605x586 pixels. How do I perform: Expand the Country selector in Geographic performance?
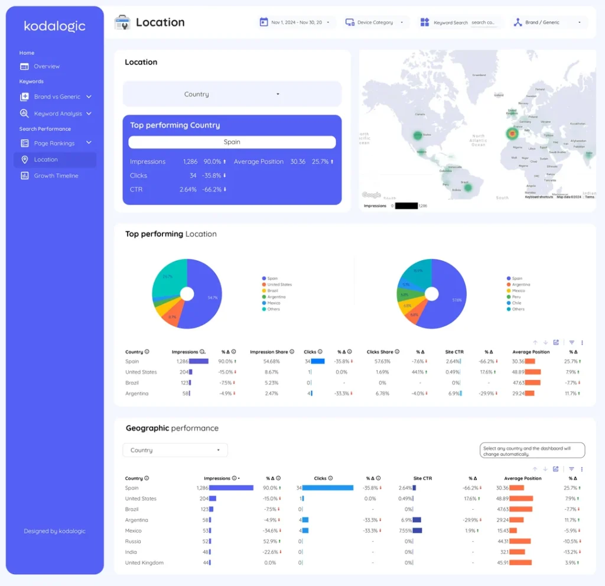coord(174,449)
